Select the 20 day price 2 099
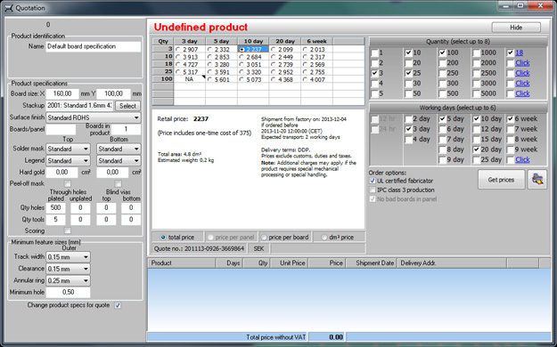557x347 pixels. pos(274,49)
